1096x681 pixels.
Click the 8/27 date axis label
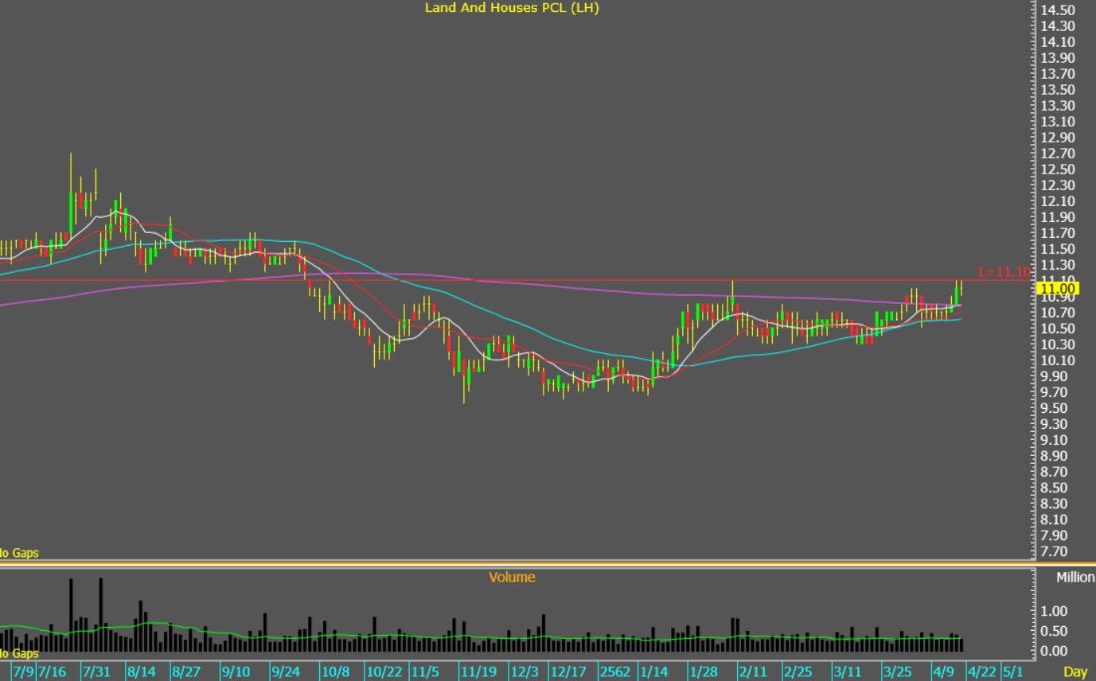[185, 672]
